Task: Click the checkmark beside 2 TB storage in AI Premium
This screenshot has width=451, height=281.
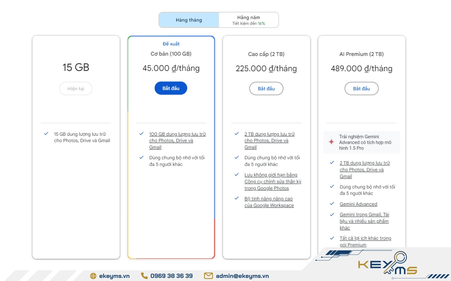Action: (x=332, y=162)
